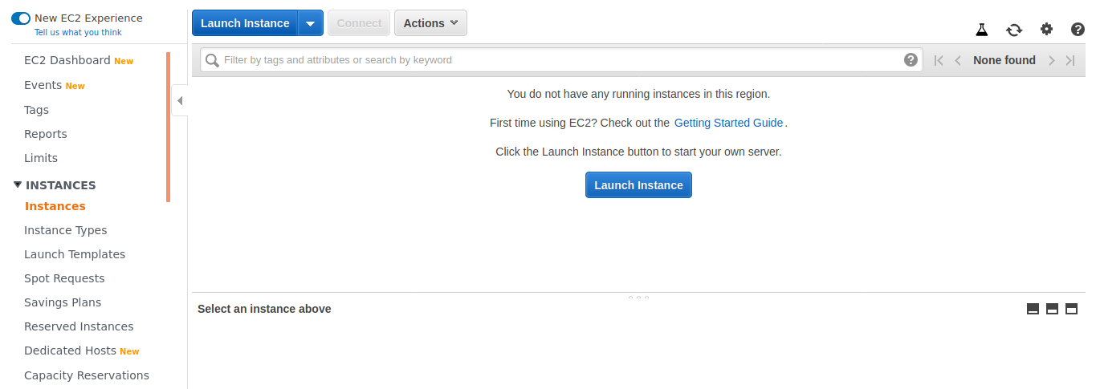Click the search filter help icon

[911, 59]
